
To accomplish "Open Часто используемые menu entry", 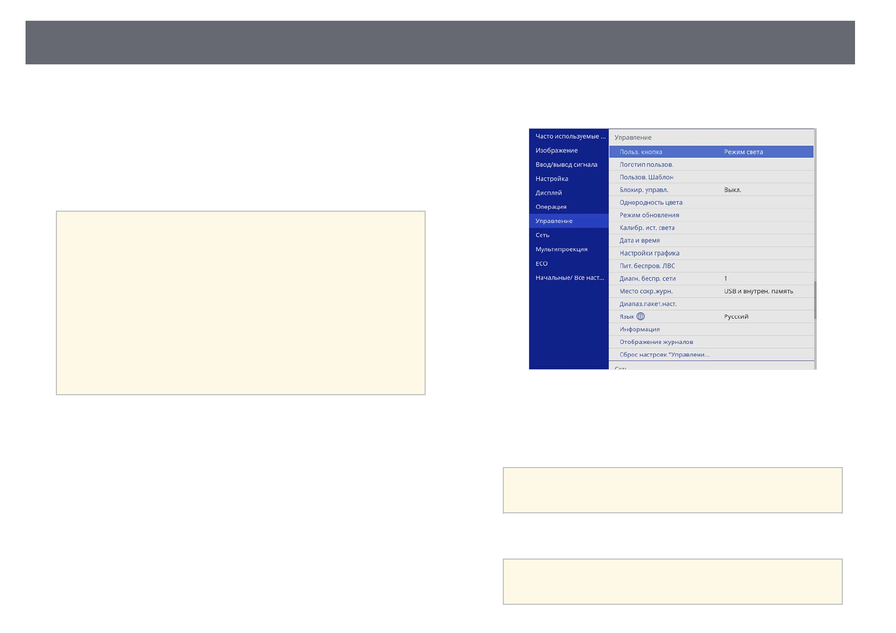I will pyautogui.click(x=570, y=136).
